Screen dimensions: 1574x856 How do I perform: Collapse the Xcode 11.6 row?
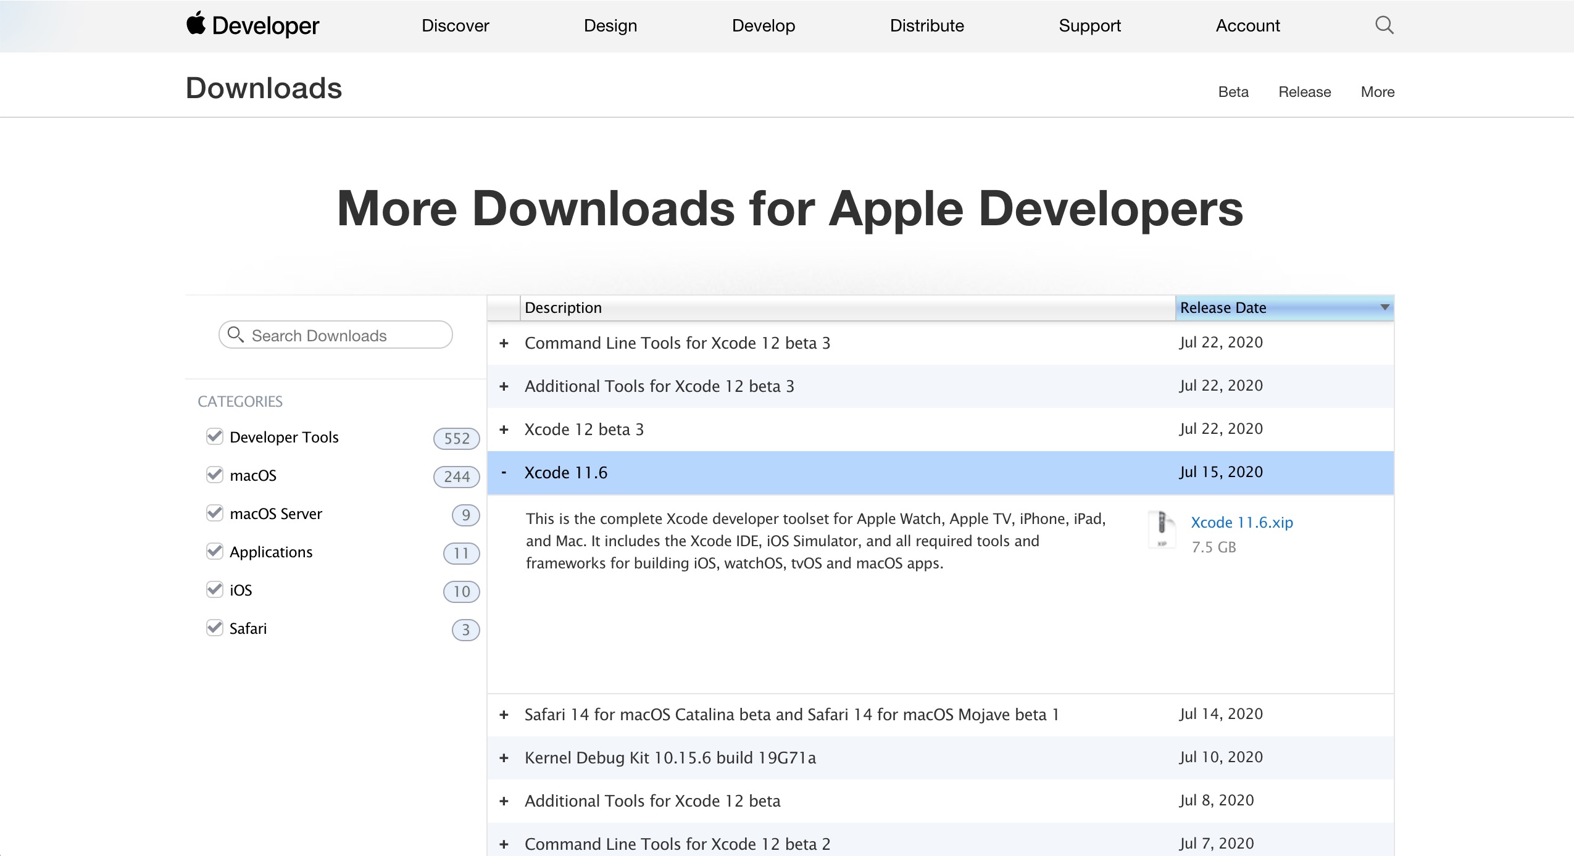point(504,473)
